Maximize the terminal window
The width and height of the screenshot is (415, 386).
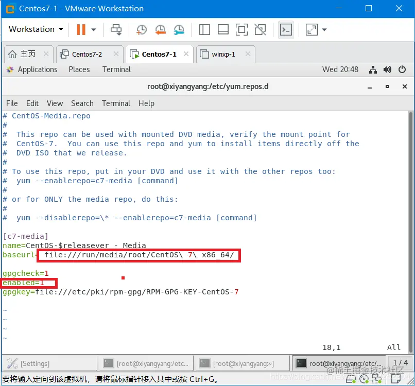[x=387, y=86]
